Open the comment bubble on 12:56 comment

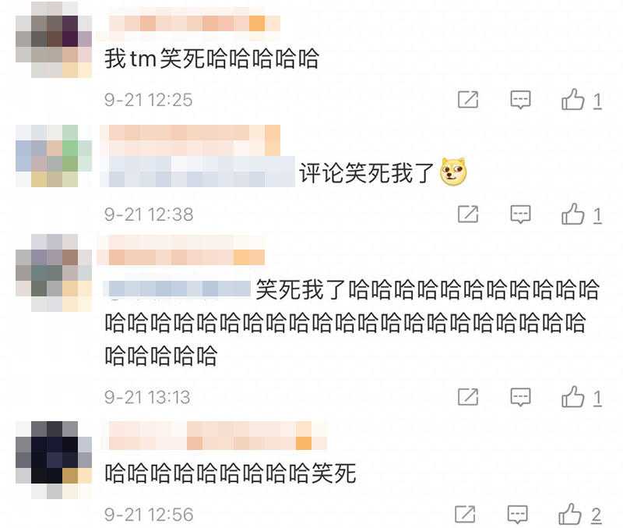click(x=517, y=515)
